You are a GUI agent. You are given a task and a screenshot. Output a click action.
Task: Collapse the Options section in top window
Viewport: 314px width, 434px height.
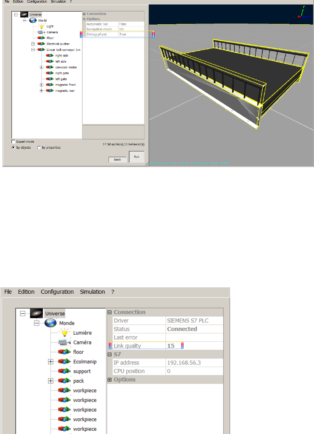84,19
